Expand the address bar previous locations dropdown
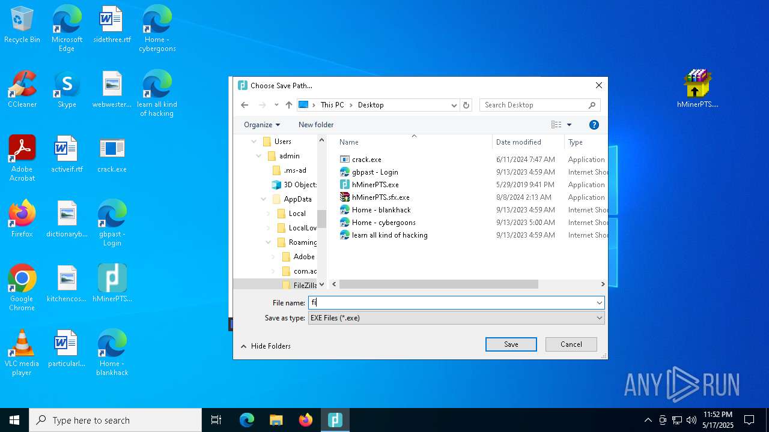Screen dimensions: 769x432 point(454,105)
